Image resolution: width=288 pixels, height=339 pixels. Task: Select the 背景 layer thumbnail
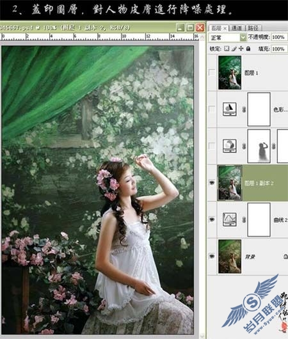click(230, 256)
